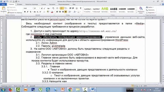Click the Paste (Вставить) clipboard icon
This screenshot has width=164, height=92.
3,8
